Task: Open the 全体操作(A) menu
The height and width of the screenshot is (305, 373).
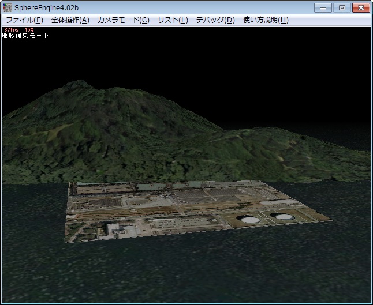Action: point(70,20)
